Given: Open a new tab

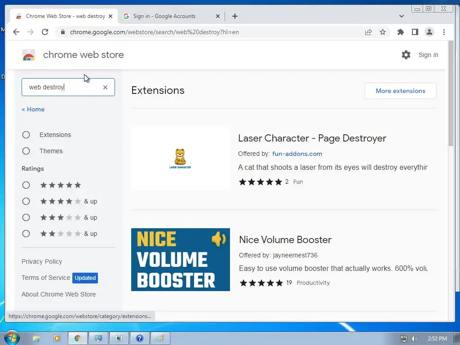Looking at the screenshot, I should pyautogui.click(x=234, y=16).
